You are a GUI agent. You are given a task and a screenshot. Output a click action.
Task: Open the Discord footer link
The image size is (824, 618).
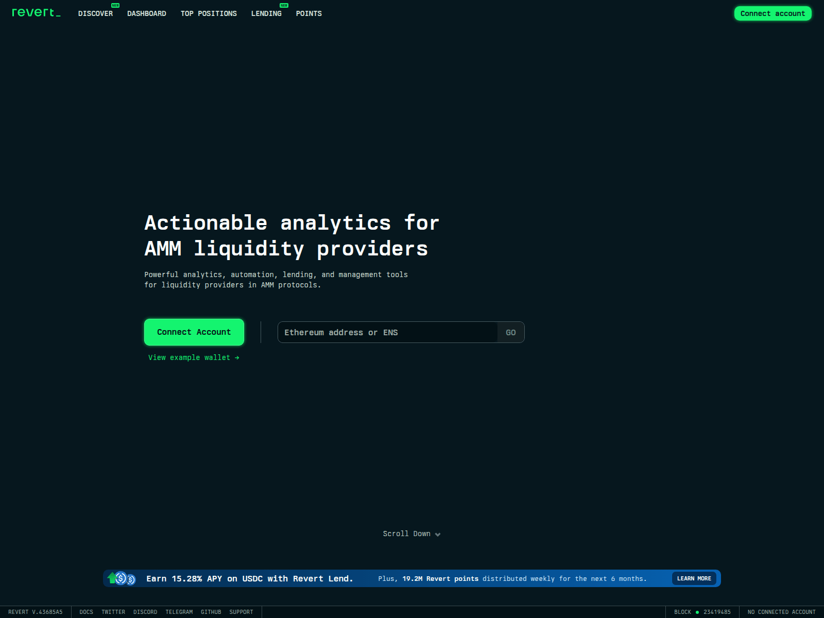click(145, 612)
